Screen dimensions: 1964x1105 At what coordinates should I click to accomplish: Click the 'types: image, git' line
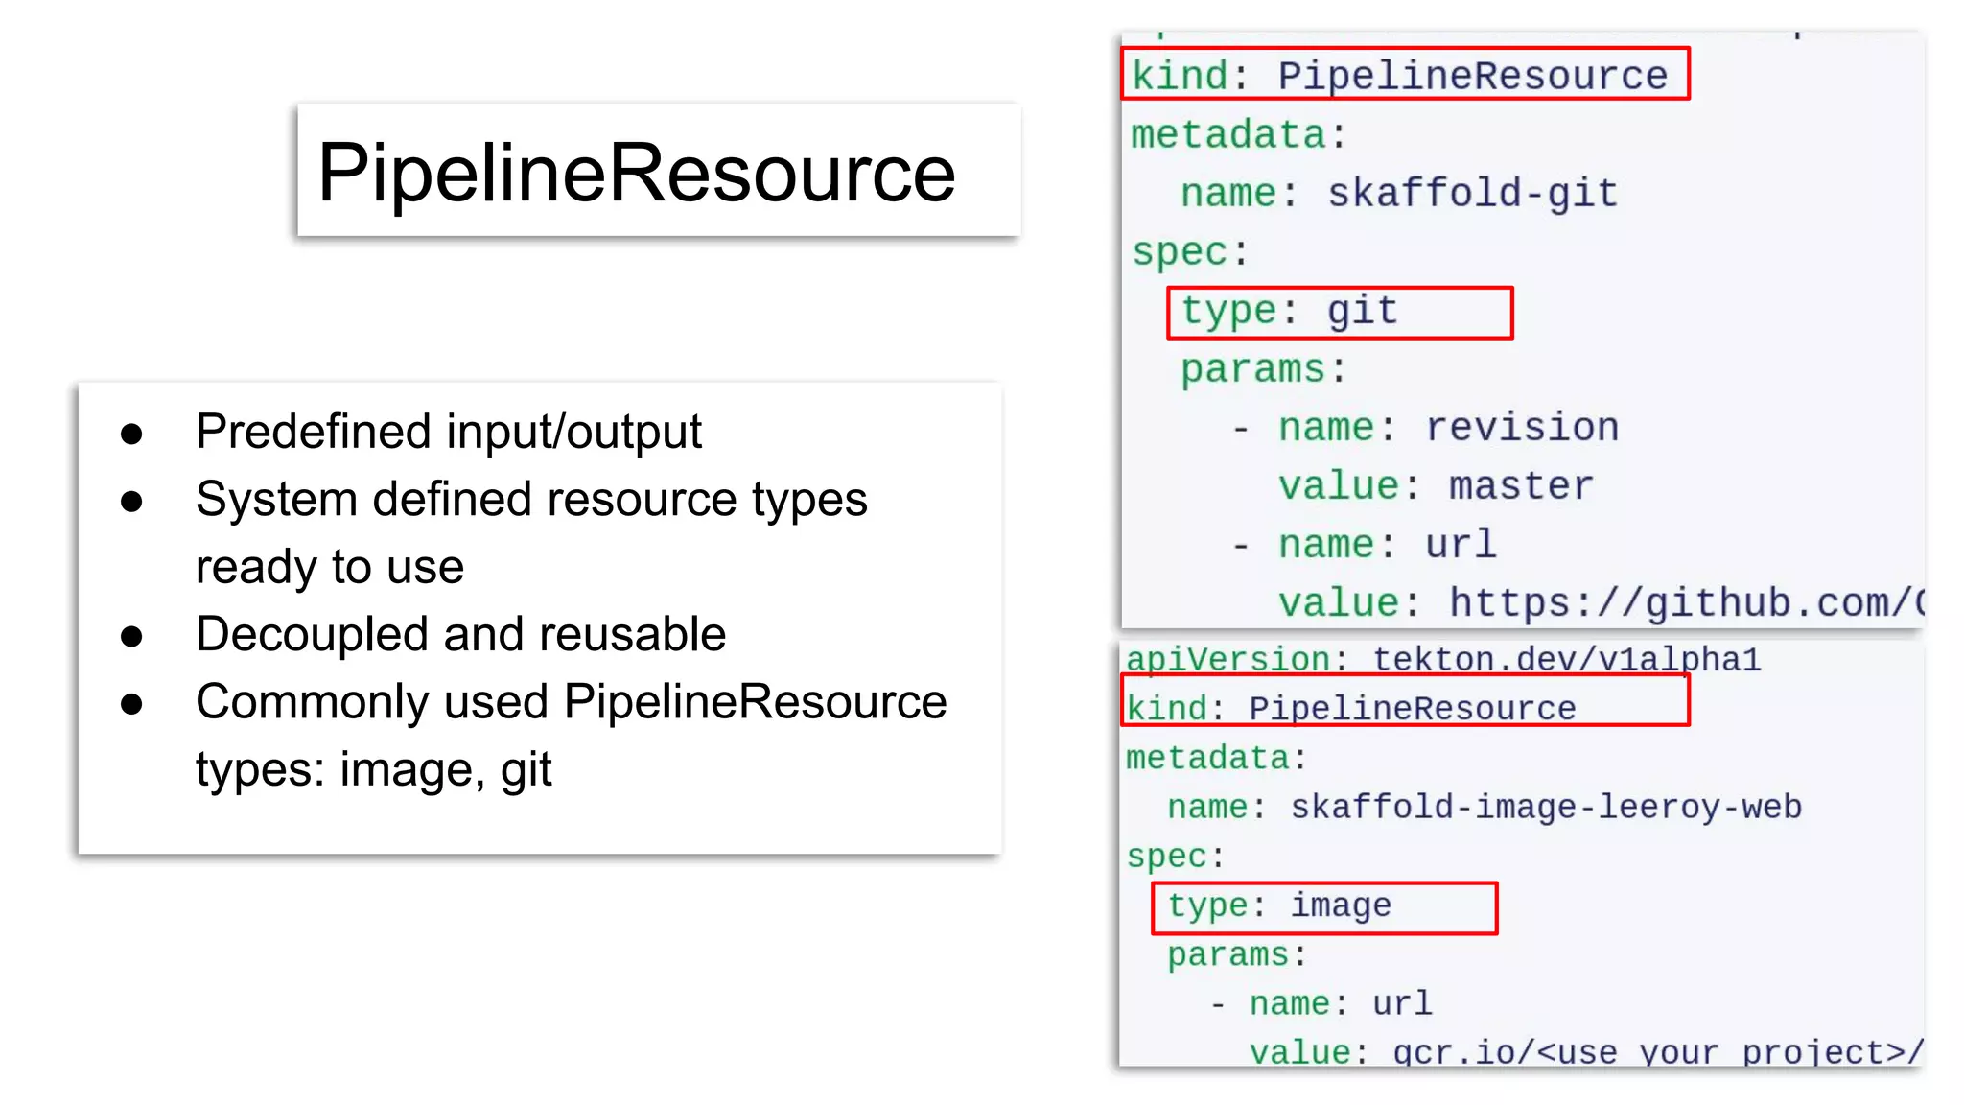click(373, 769)
